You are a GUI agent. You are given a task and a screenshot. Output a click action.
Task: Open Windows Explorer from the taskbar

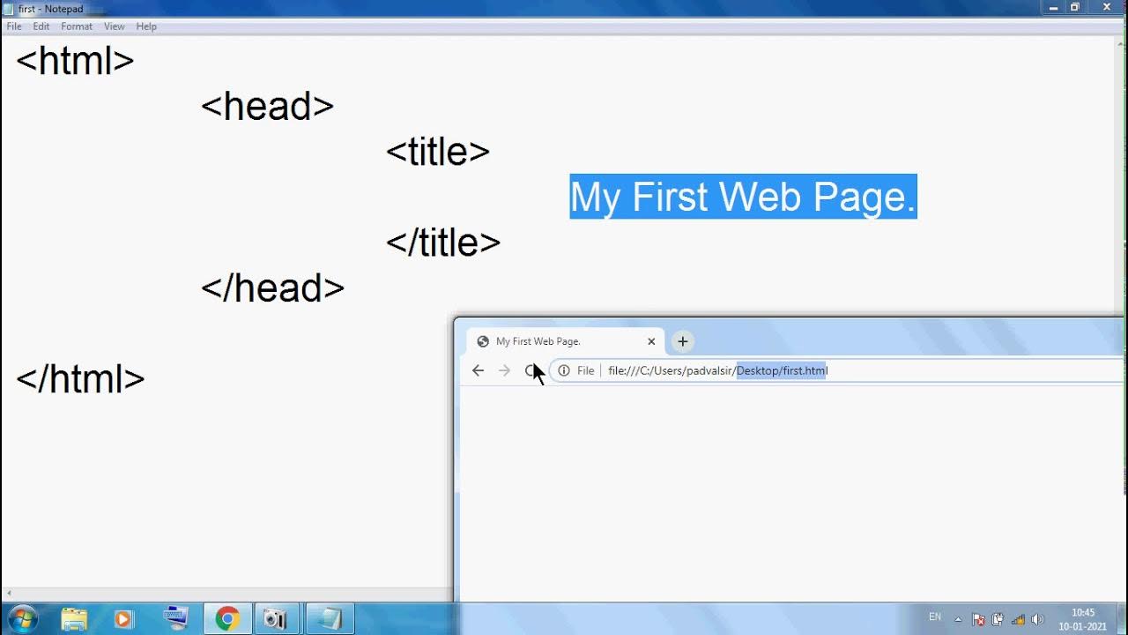(x=74, y=619)
